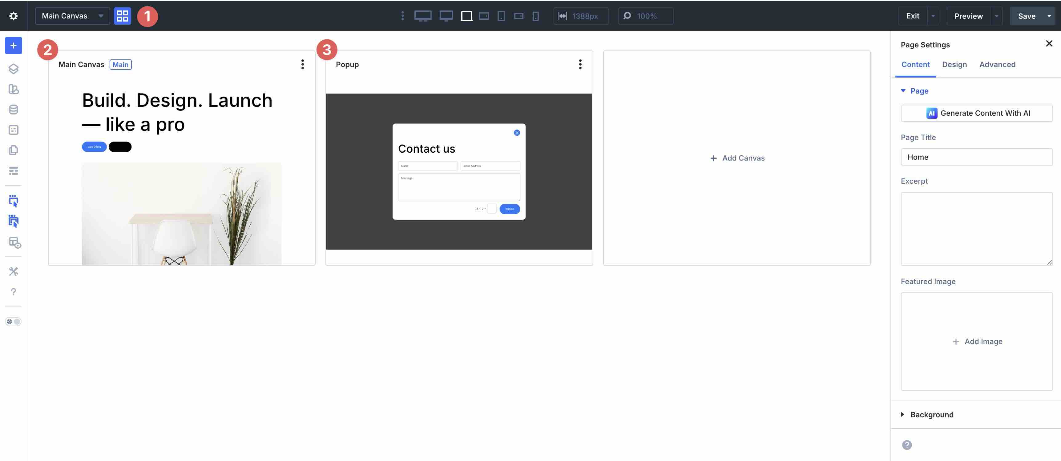Image resolution: width=1061 pixels, height=461 pixels.
Task: Select the cut/tools icon near sidebar bottom
Action: 14,271
